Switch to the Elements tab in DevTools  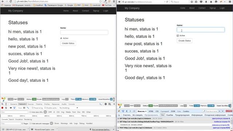13,104
